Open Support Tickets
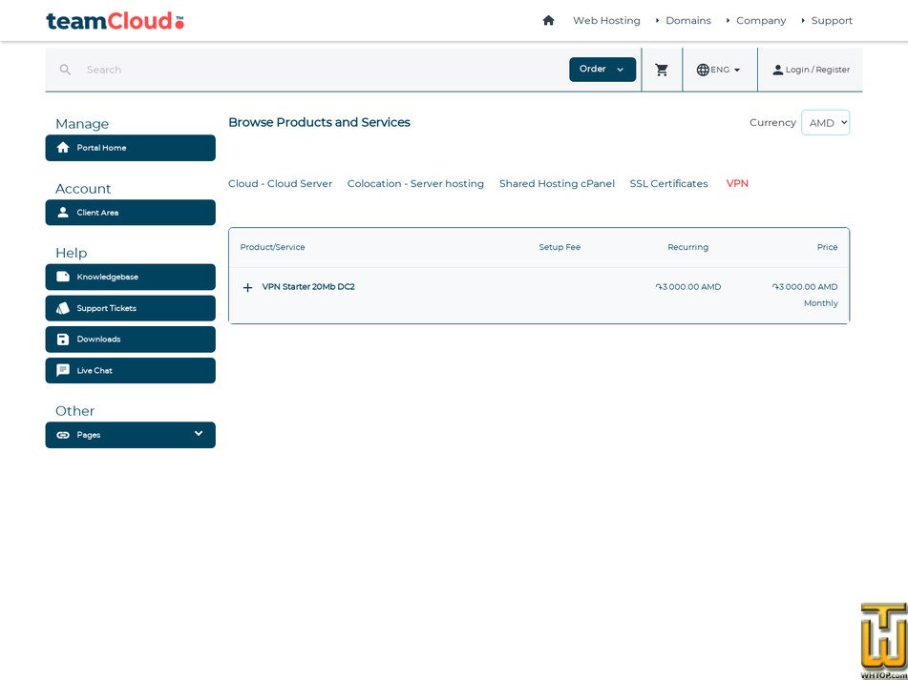 point(130,308)
